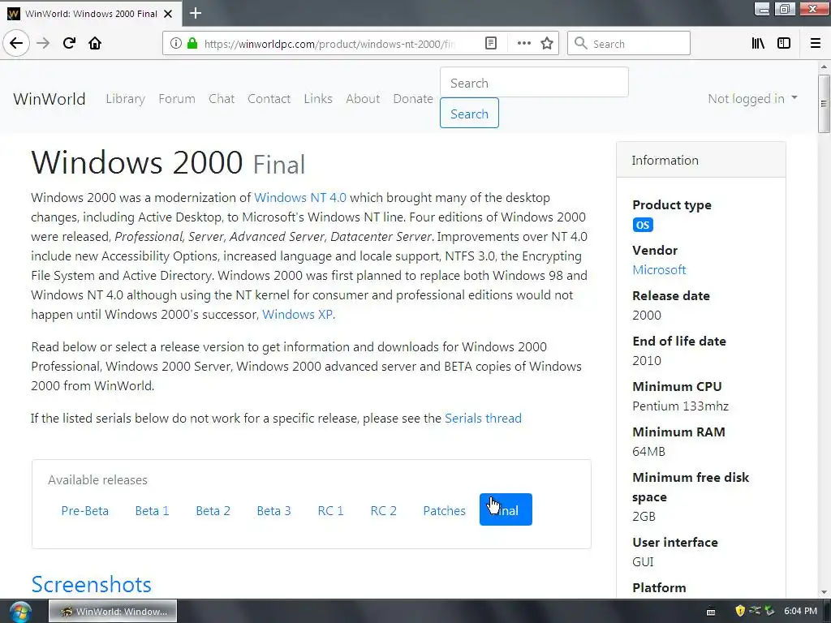Screen dimensions: 831x623
Task: Close the WinWorld: Windows 2000 Final tab
Action: tap(168, 14)
